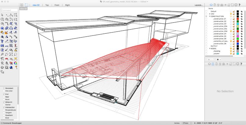Collapse the CONSTRUCTION layer group
This screenshot has width=246, height=125.
point(210,16)
